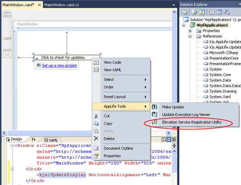
Task: Select PresentationCore reference
Action: [224, 58]
